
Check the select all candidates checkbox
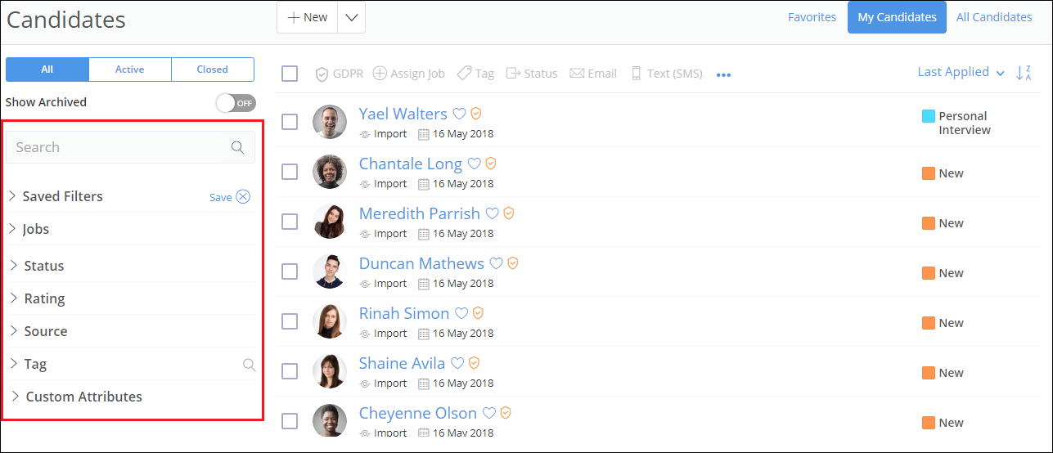[290, 74]
